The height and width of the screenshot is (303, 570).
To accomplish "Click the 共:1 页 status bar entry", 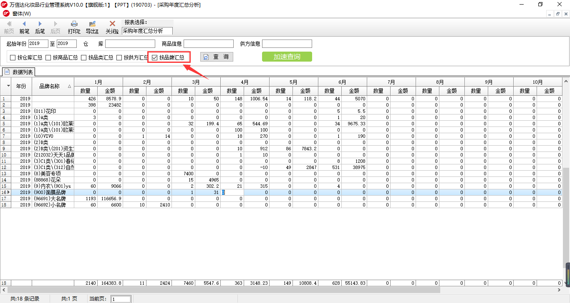I will (69, 299).
